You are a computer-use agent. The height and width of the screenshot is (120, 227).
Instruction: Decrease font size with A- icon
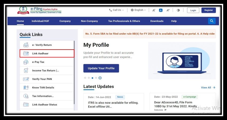point(154,10)
